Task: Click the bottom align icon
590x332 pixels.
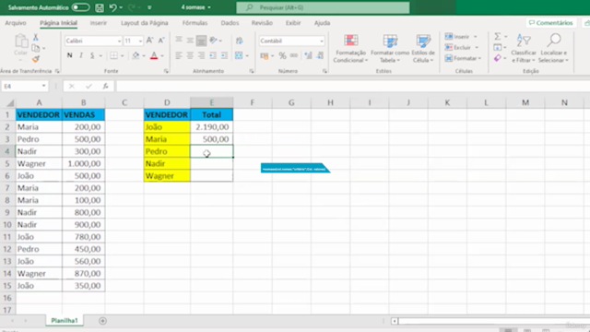Action: 201,41
